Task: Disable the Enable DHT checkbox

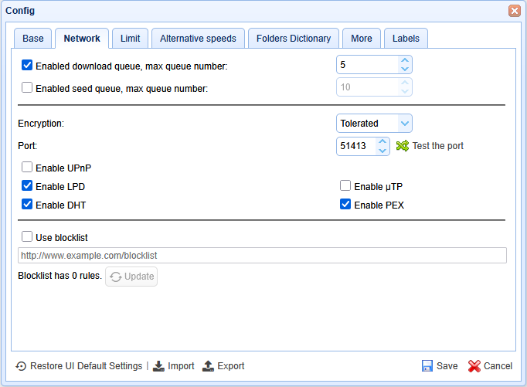Action: [x=27, y=205]
